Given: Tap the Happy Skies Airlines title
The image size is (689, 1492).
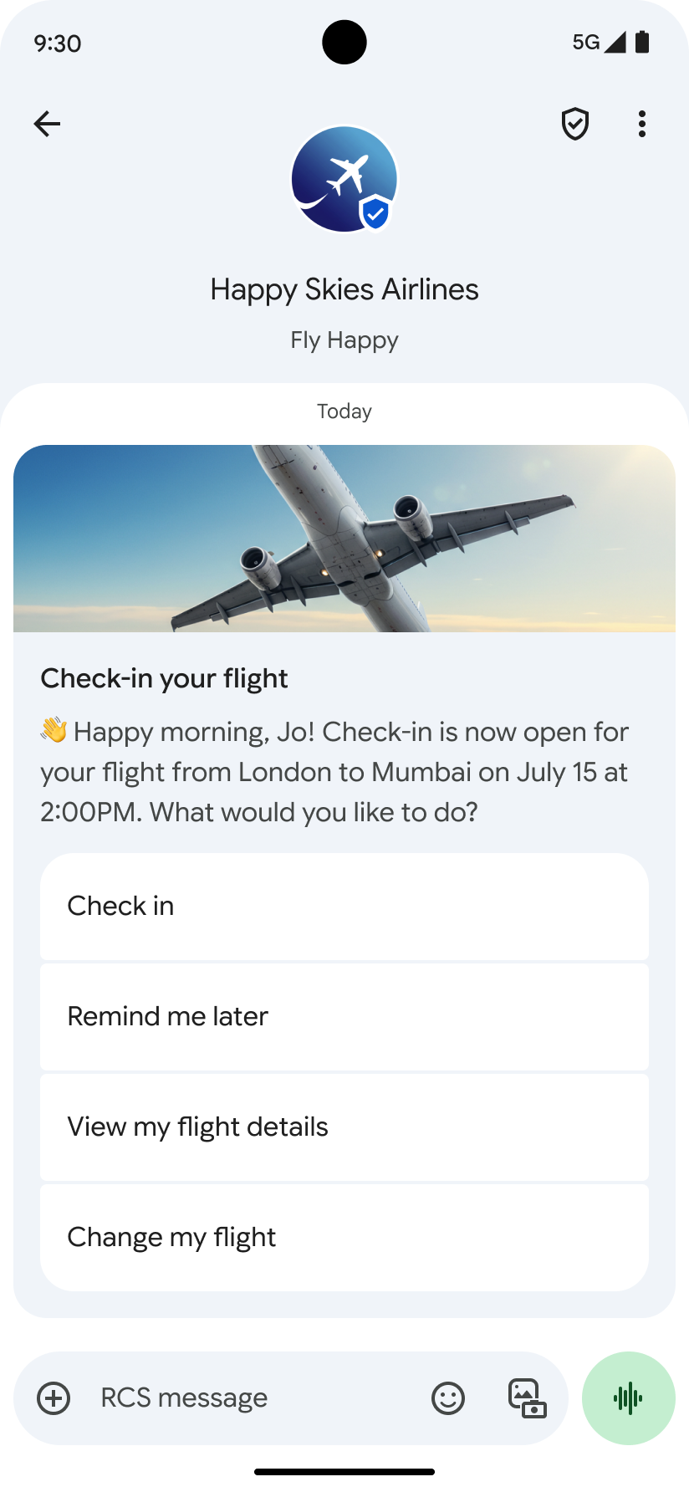Looking at the screenshot, I should pyautogui.click(x=344, y=289).
